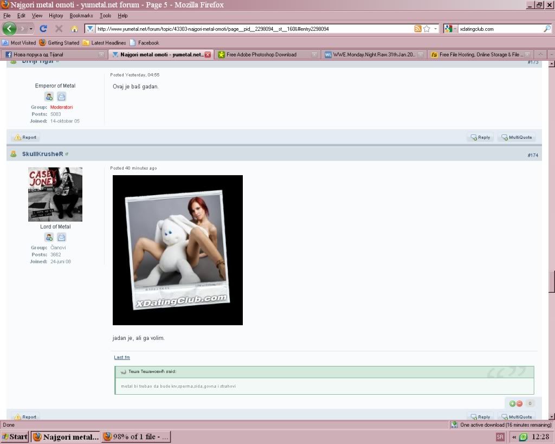Toggle MultiQuote on post #173
This screenshot has width=555, height=444.
pos(517,138)
